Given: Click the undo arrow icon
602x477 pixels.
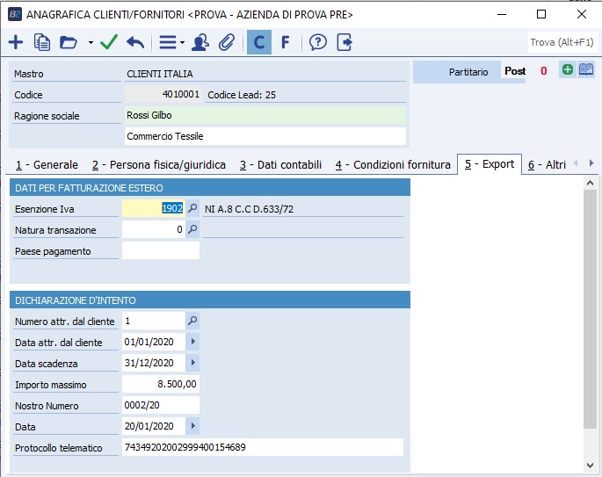Looking at the screenshot, I should click(135, 42).
